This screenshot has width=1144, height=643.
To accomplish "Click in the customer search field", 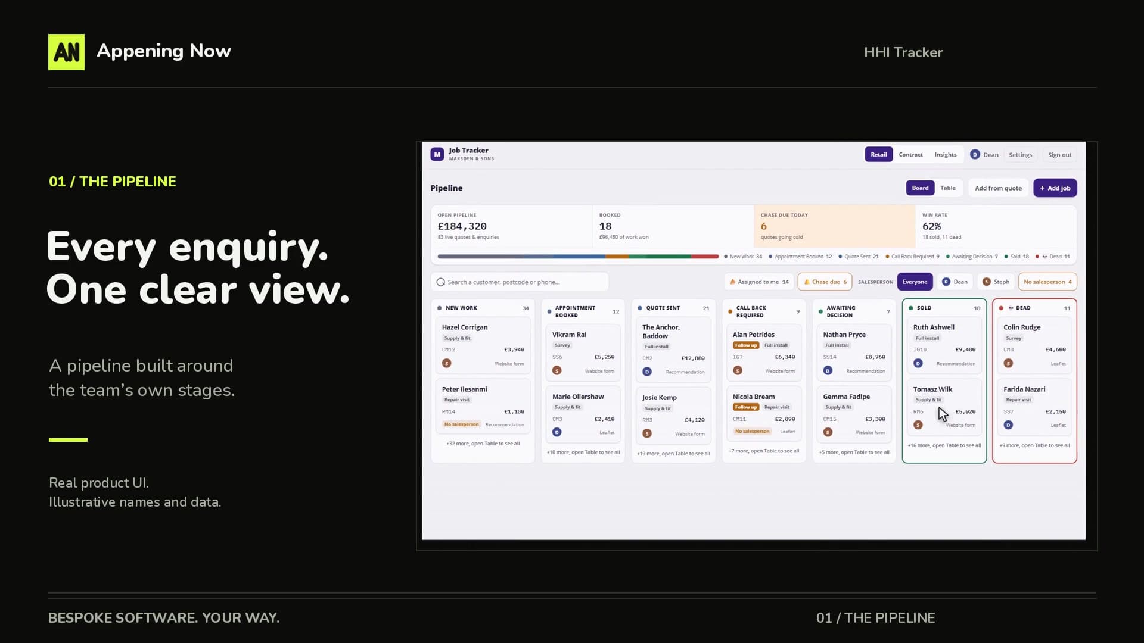I will 520,282.
